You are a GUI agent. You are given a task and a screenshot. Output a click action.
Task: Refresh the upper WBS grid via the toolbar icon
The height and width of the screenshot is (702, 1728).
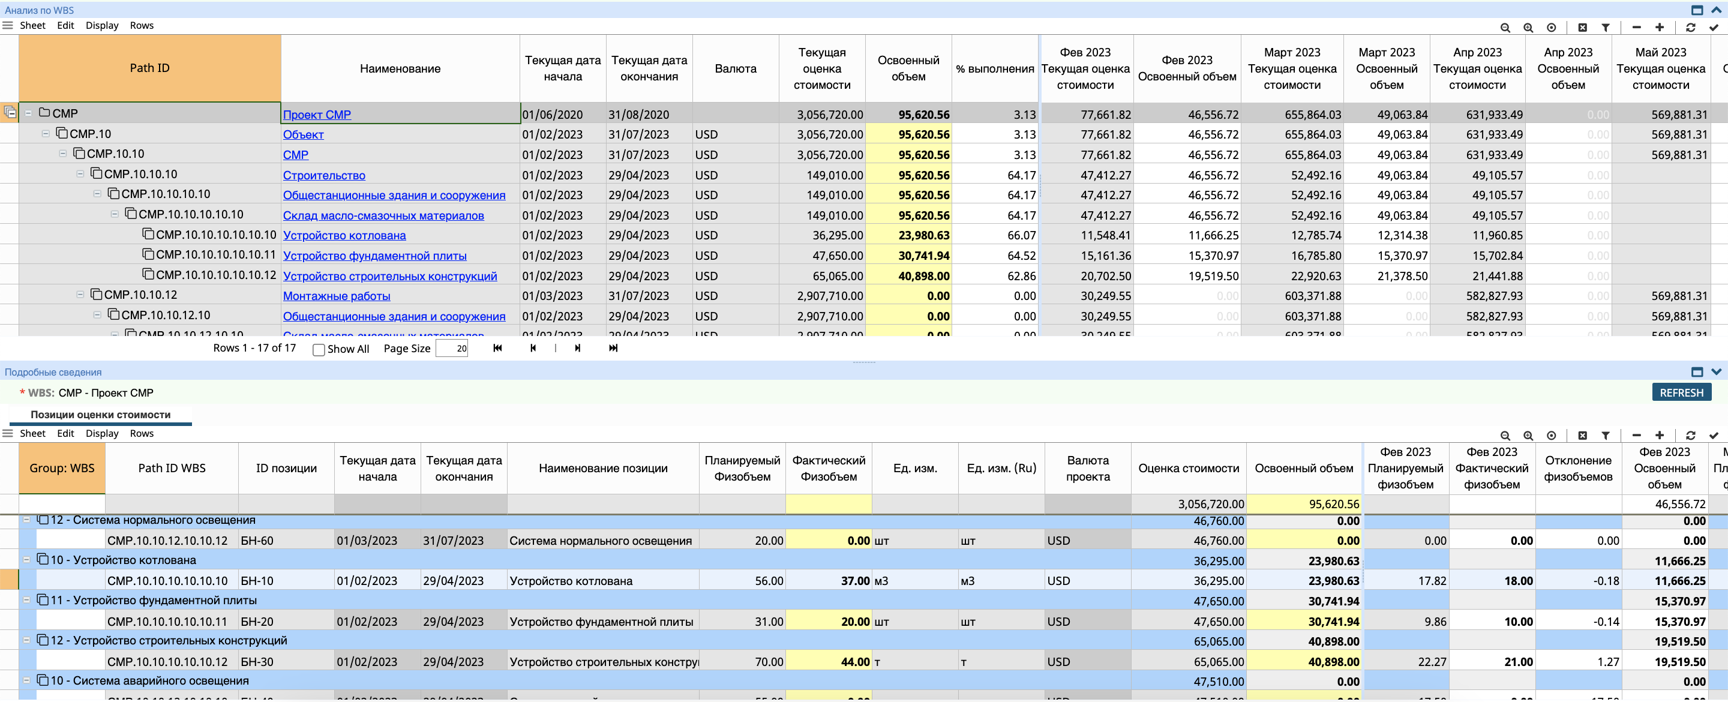click(1690, 28)
